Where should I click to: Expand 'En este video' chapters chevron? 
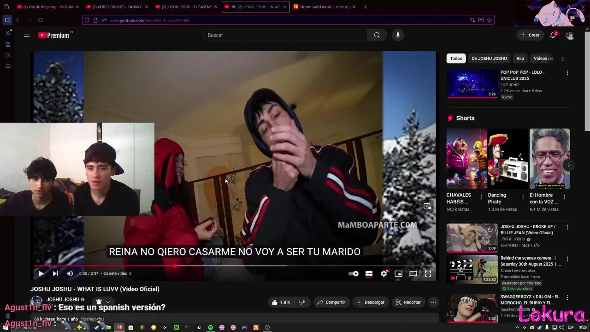(x=130, y=273)
